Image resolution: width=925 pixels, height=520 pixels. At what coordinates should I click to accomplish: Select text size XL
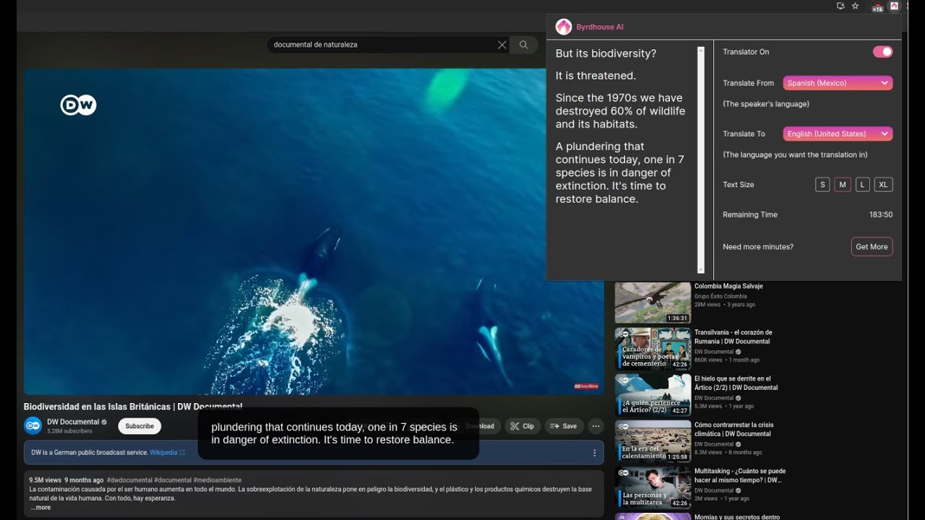pyautogui.click(x=883, y=185)
